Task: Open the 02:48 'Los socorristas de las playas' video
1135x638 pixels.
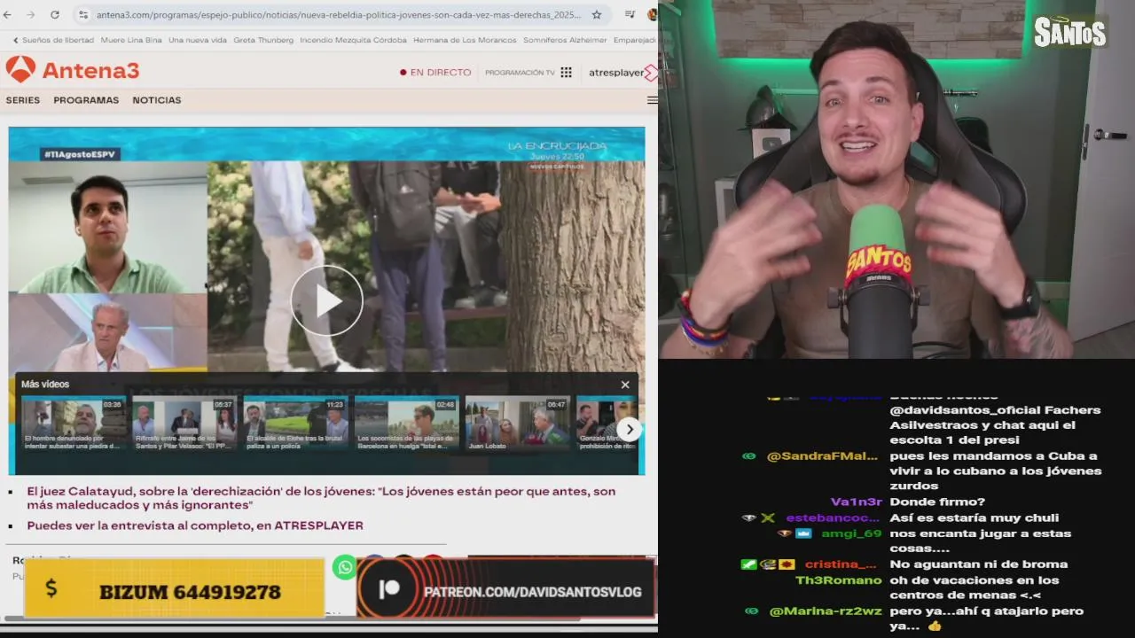Action: [x=406, y=424]
